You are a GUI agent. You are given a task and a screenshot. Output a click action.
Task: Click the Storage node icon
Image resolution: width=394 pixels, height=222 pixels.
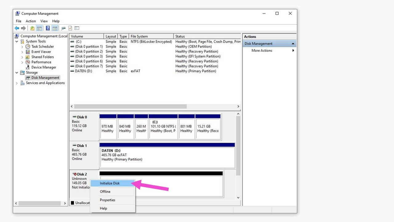coord(22,72)
